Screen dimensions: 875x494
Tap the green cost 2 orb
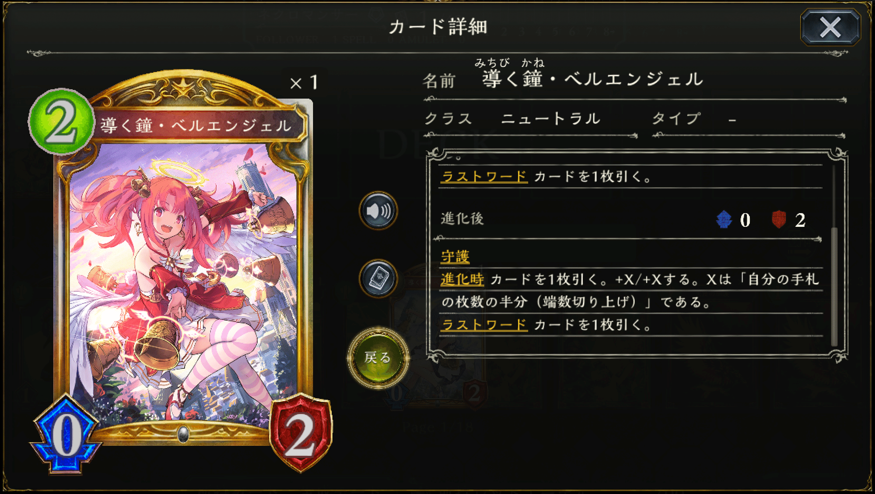[x=61, y=121]
